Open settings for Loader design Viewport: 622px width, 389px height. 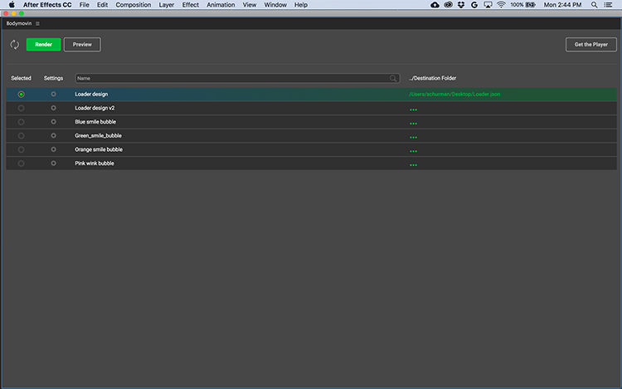[x=53, y=94]
